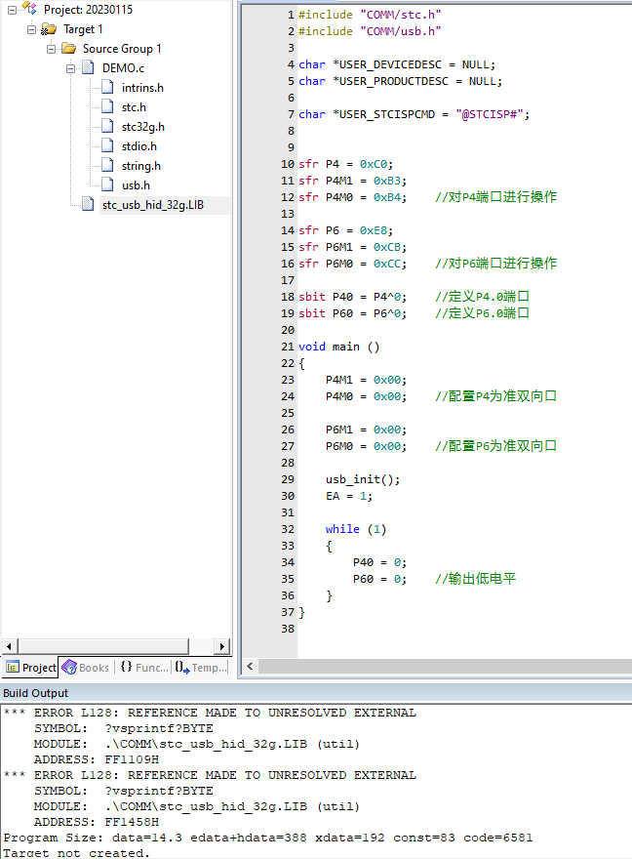Screen dimensions: 632x859
Task: Switch to the Templates tab
Action: 200,668
